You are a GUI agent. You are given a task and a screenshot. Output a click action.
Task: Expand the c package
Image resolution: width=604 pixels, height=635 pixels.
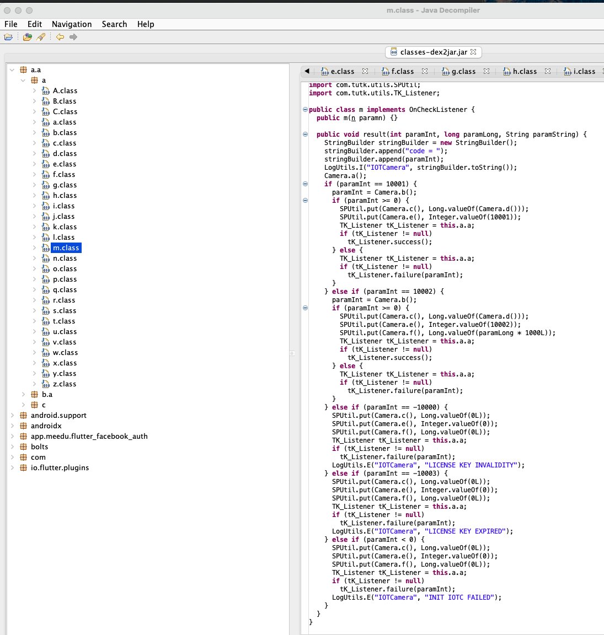23,405
